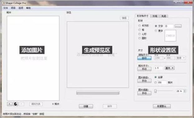Click the 清除列表 button
Image resolution: width=194 pixels, height=118 pixels.
(x=36, y=104)
